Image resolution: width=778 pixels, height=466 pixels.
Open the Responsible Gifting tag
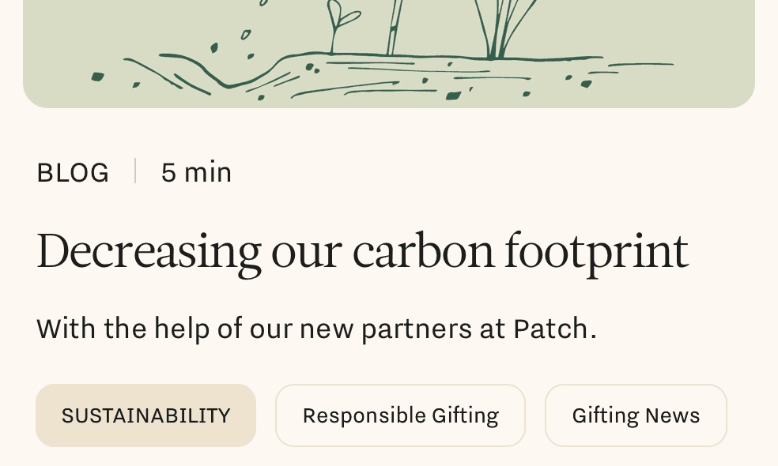(400, 415)
